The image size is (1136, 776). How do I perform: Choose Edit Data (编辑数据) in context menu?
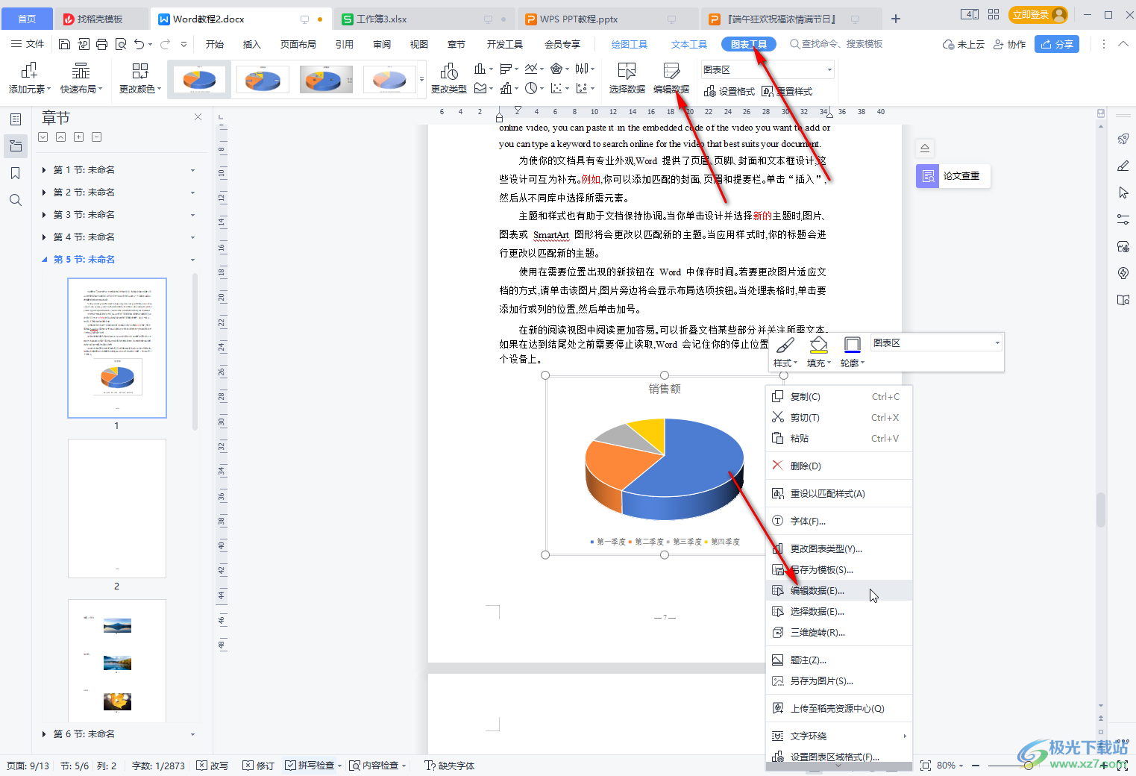tap(839, 590)
